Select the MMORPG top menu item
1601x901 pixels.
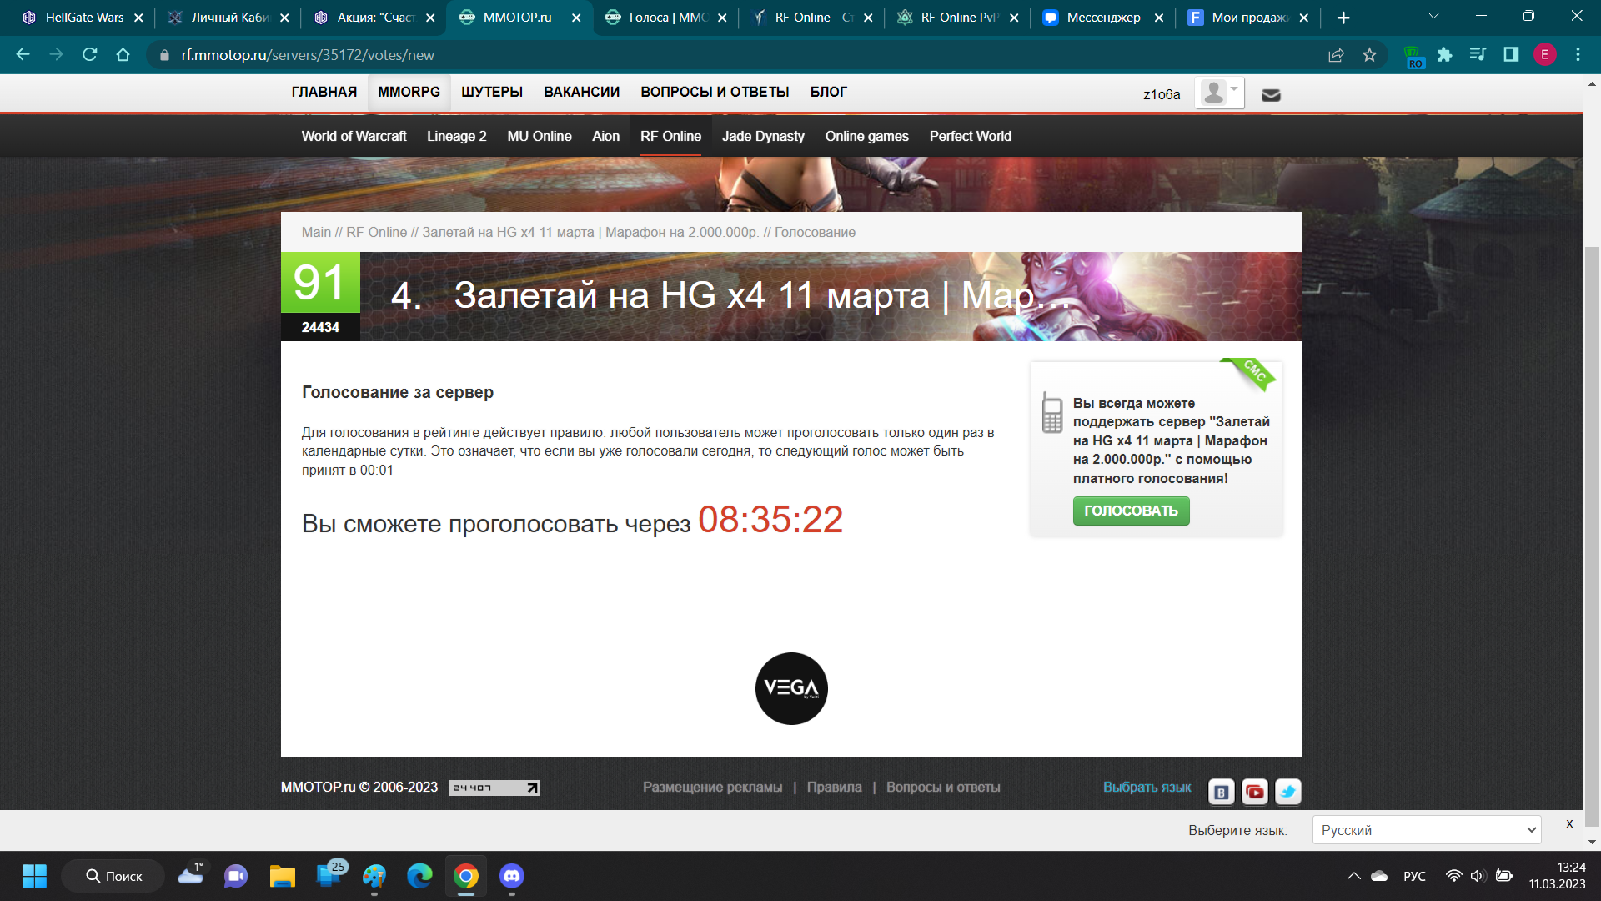[409, 92]
